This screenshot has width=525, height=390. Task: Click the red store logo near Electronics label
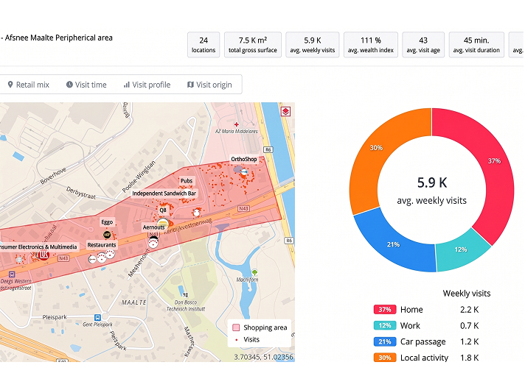pos(44,255)
